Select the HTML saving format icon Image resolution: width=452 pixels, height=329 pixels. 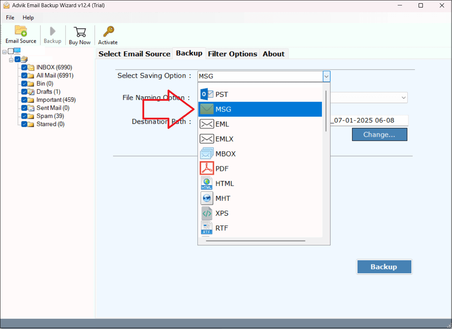(207, 183)
